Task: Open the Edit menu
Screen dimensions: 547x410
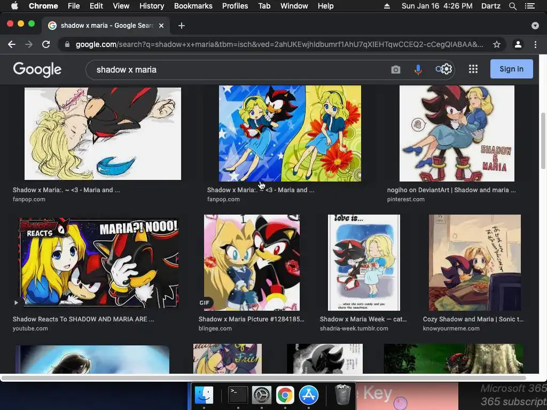Action: coord(96,6)
